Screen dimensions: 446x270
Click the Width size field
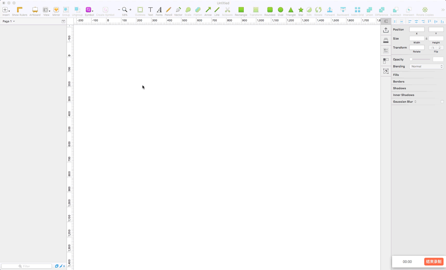coord(417,38)
